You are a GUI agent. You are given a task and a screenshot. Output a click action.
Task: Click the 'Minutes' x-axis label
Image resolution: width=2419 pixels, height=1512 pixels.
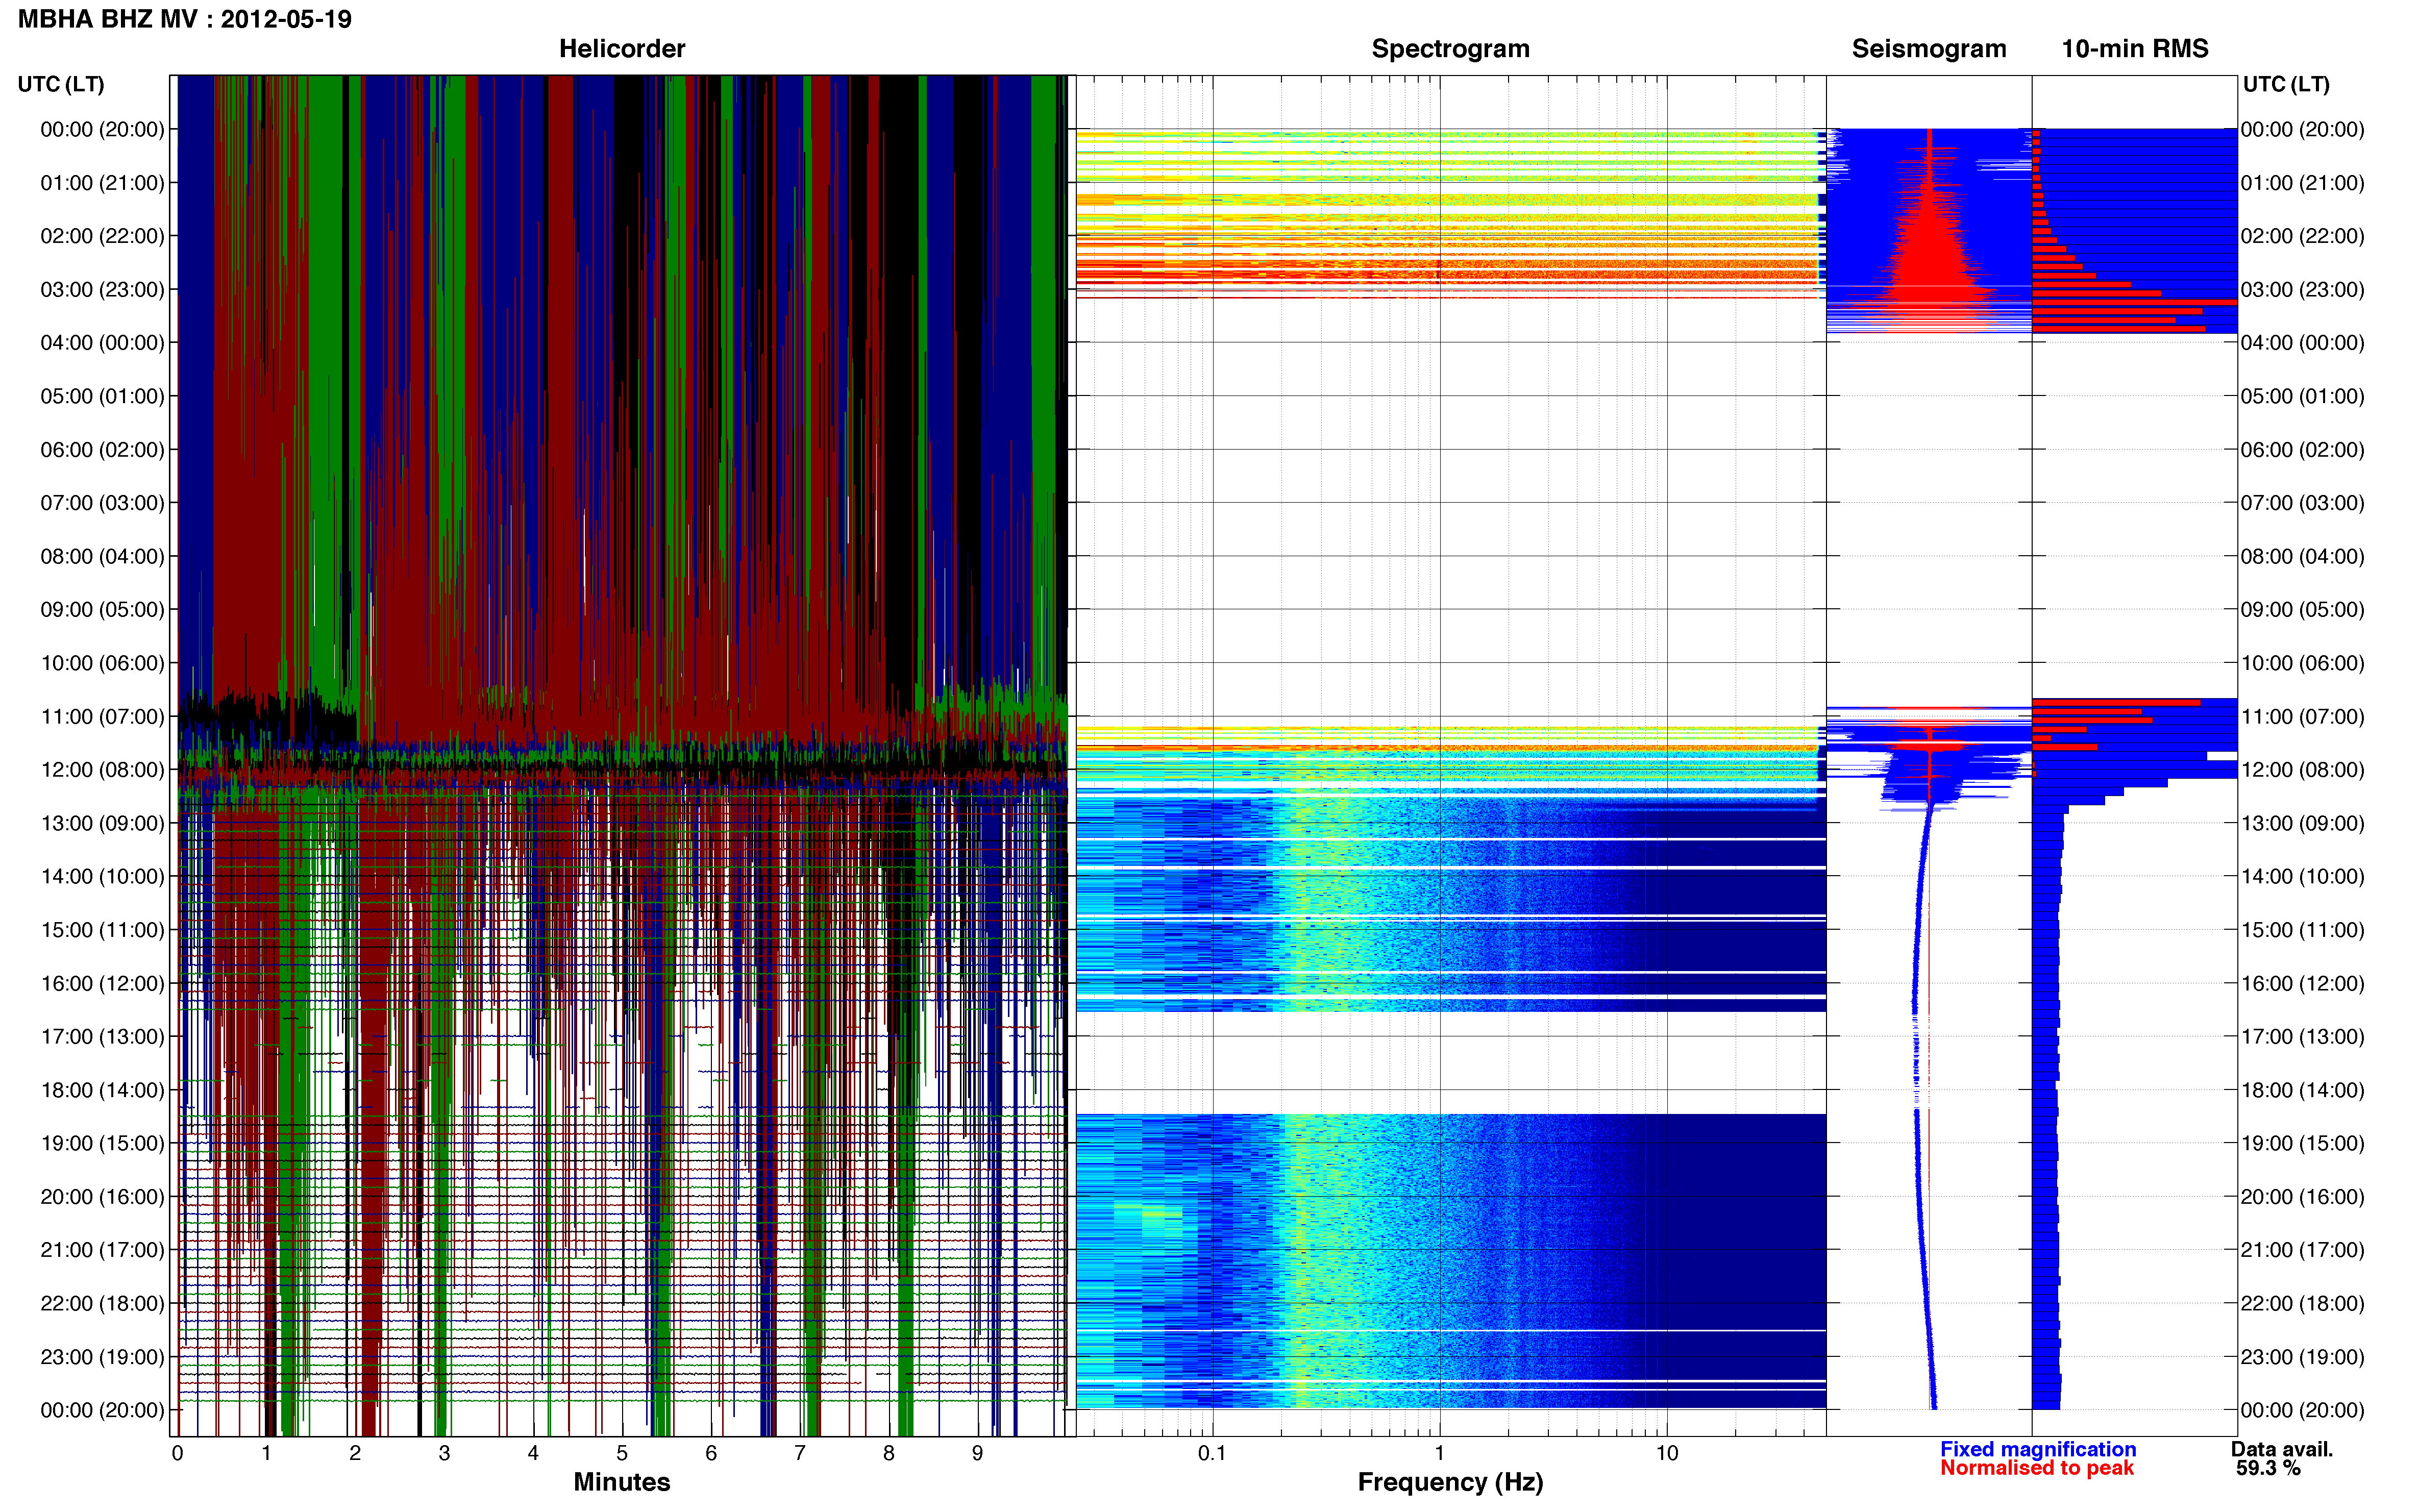(622, 1482)
